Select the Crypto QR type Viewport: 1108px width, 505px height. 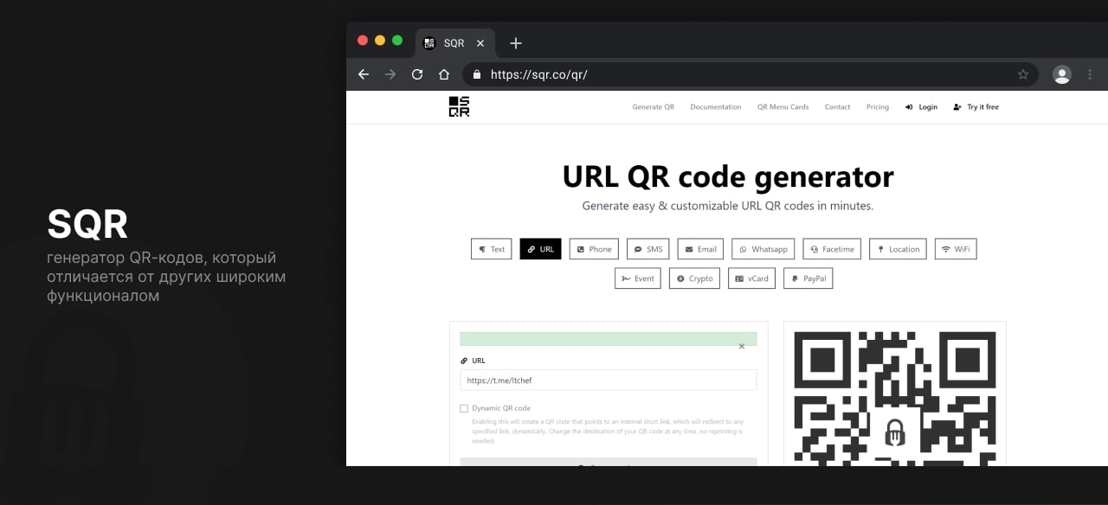tap(694, 278)
